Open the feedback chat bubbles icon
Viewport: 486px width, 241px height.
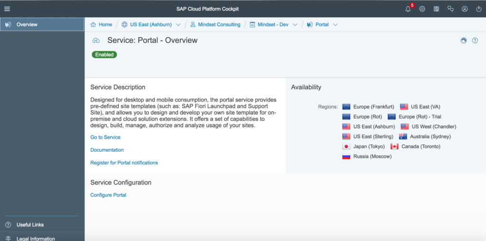click(x=450, y=9)
